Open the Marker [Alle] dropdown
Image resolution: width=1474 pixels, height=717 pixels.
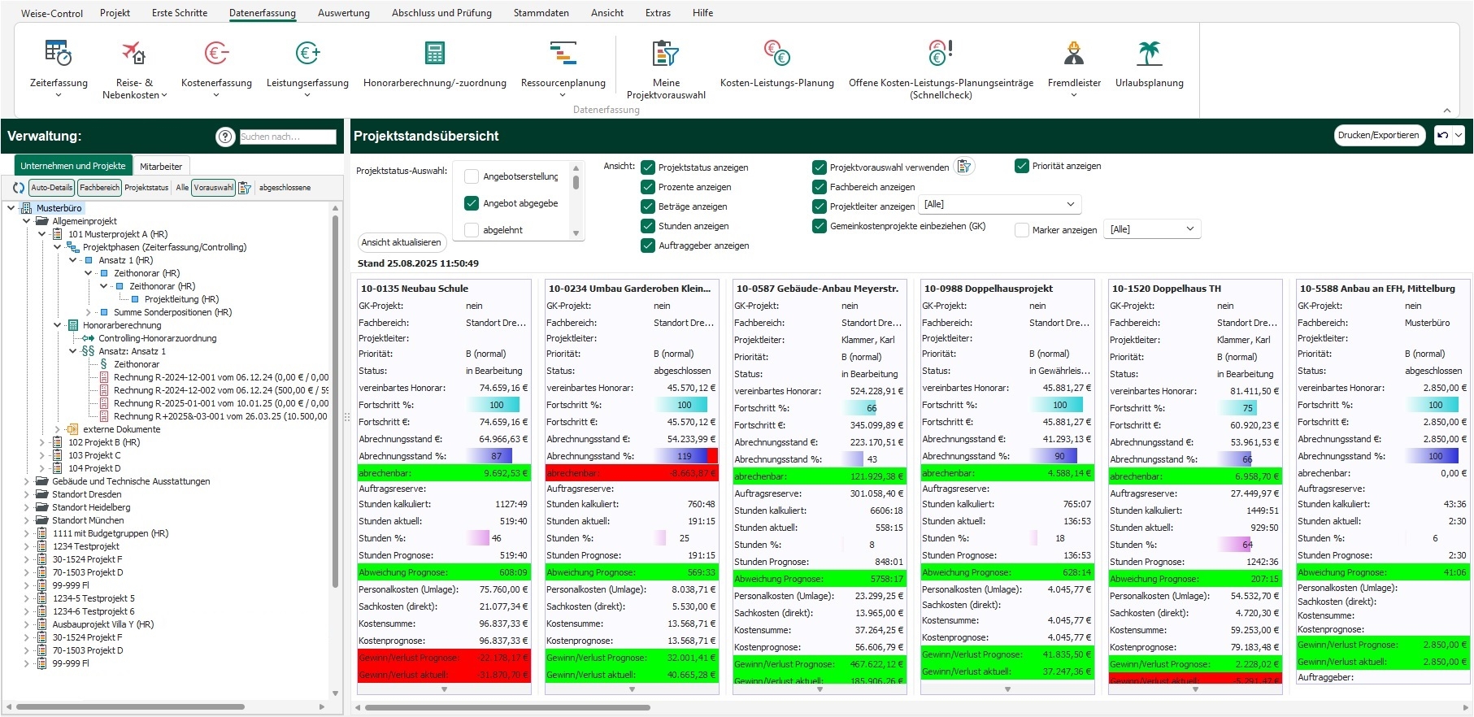1153,229
